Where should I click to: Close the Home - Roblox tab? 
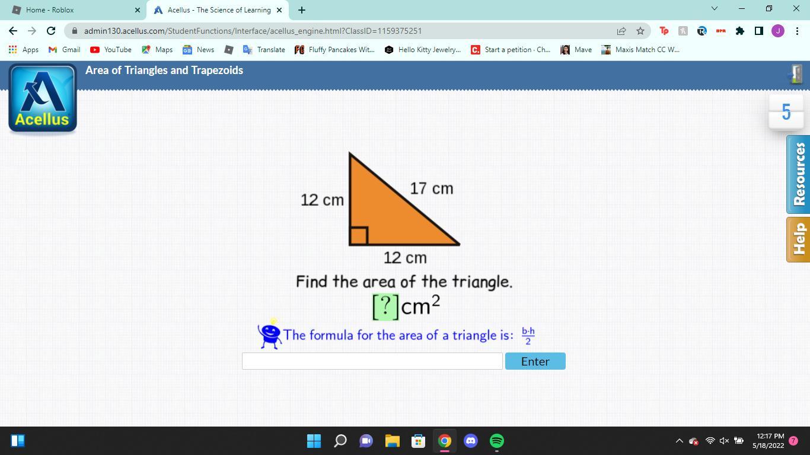tap(137, 10)
